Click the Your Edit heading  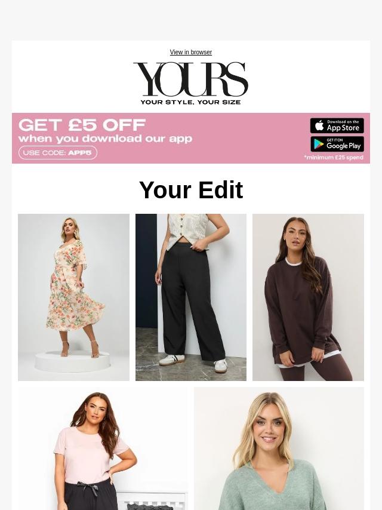(x=191, y=190)
